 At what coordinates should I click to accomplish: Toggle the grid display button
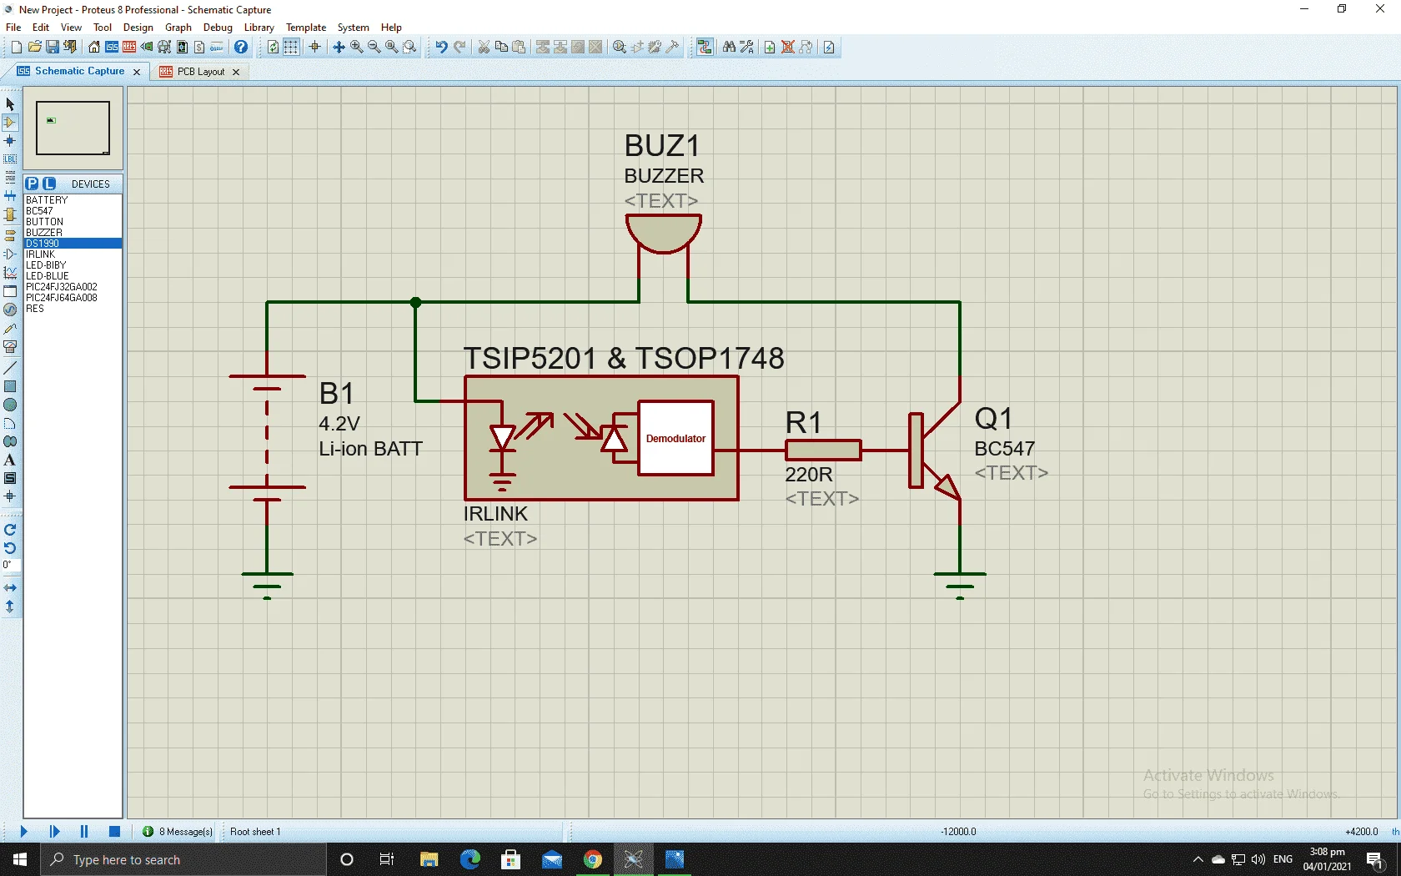pyautogui.click(x=291, y=48)
